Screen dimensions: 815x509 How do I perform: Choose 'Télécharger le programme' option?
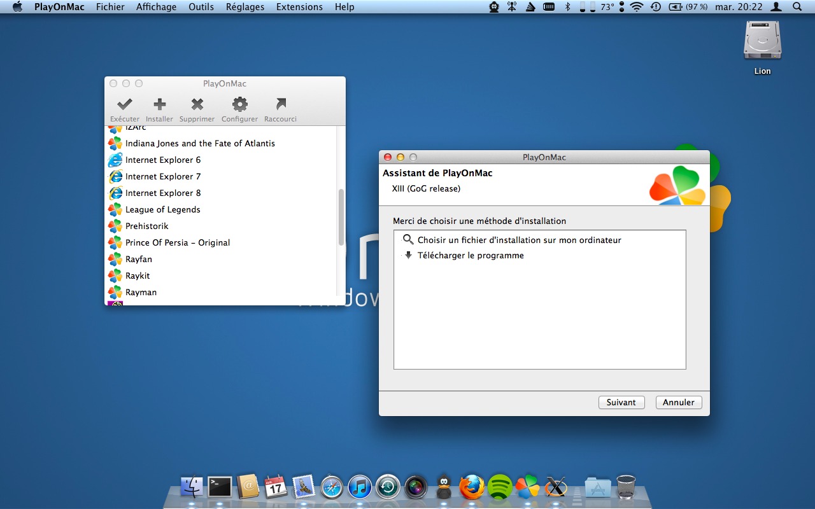point(470,255)
